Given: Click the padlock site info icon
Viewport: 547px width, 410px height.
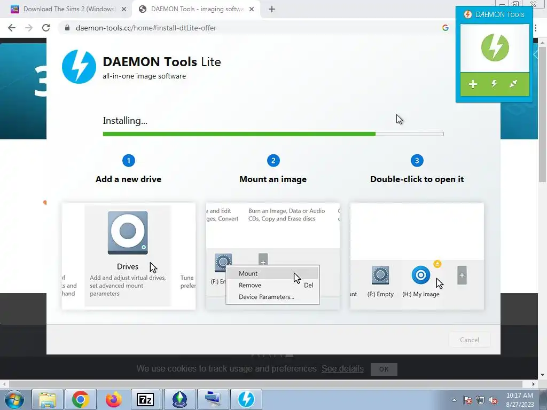Looking at the screenshot, I should pyautogui.click(x=67, y=28).
